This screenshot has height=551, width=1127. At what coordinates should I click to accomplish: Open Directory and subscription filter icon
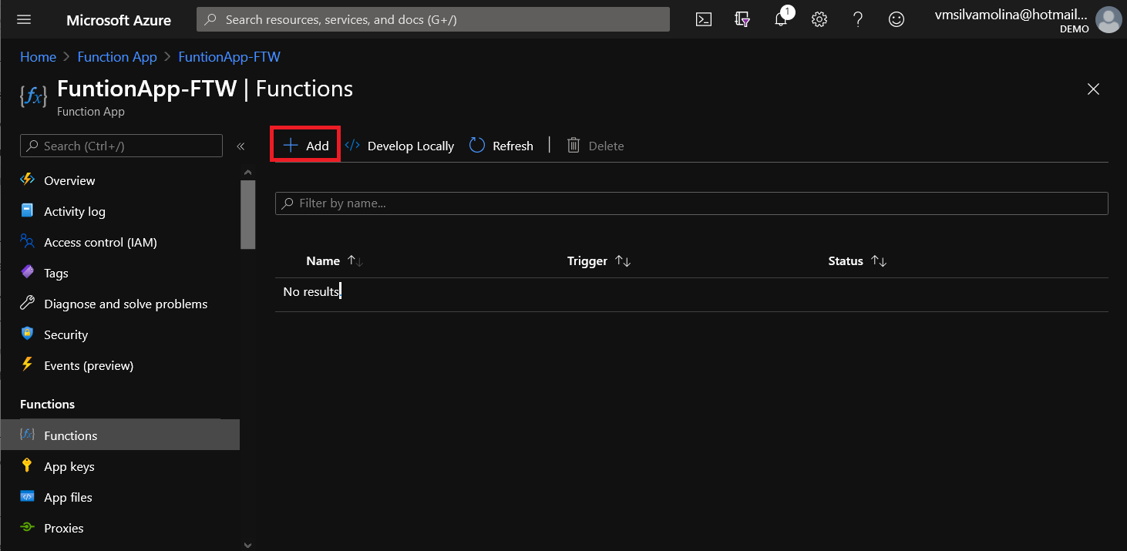coord(742,19)
